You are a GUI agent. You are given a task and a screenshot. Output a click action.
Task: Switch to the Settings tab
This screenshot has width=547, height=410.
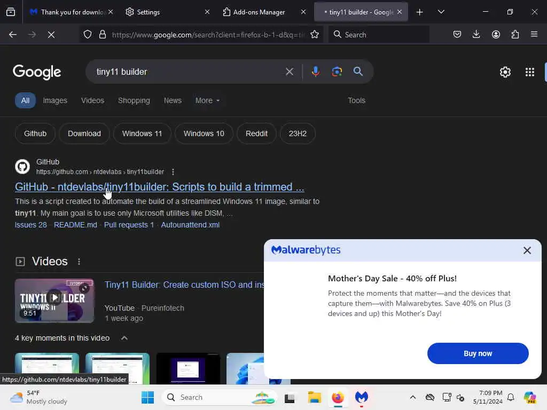[x=167, y=12]
